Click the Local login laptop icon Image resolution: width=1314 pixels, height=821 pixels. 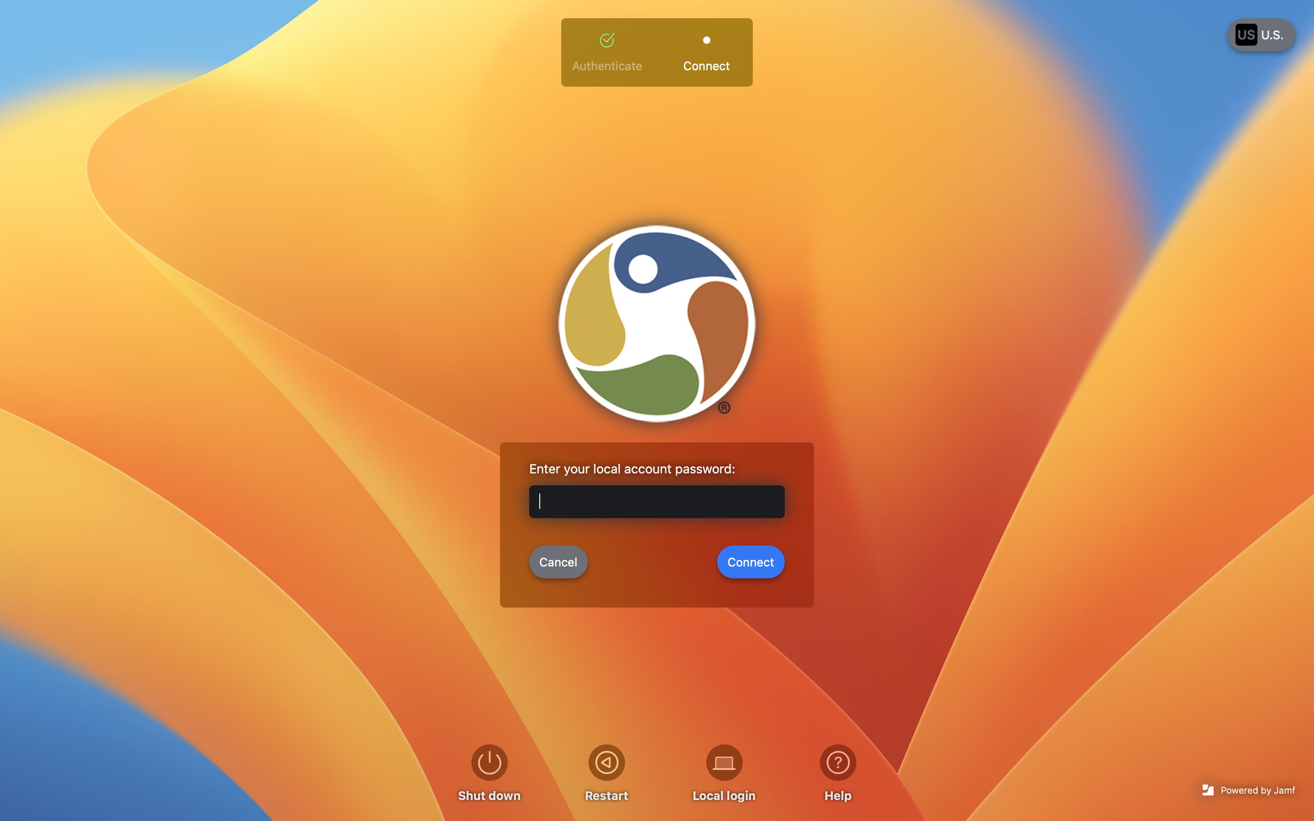coord(724,762)
